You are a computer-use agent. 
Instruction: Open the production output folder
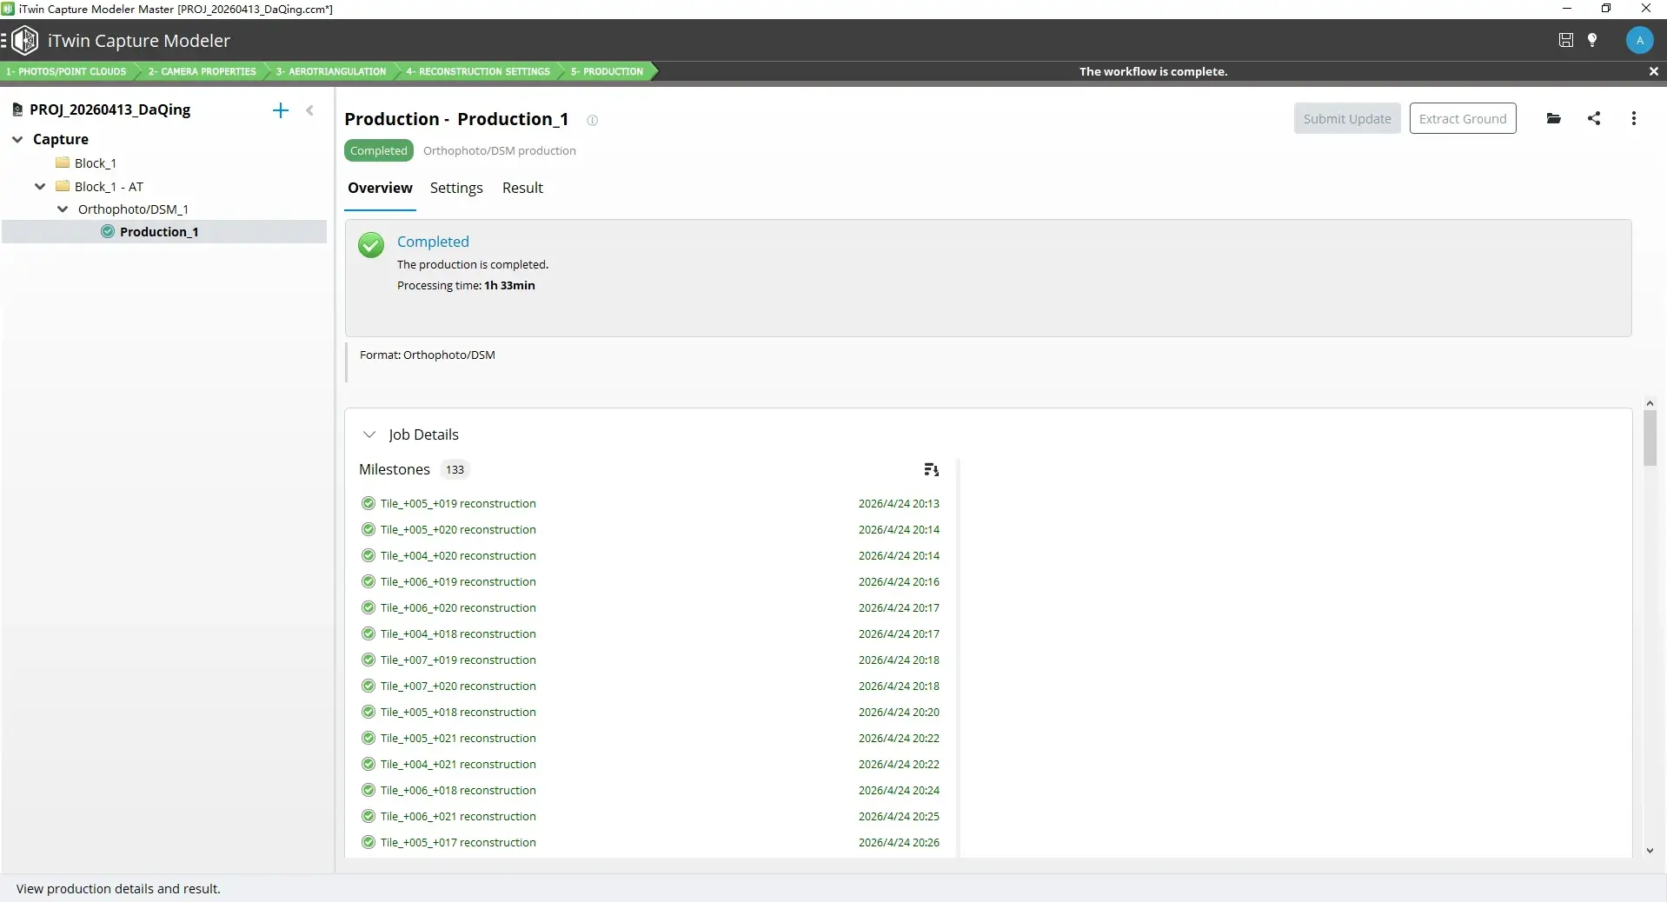click(1554, 118)
